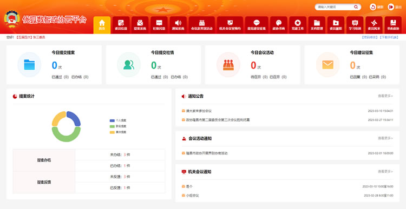Click the 张三委员 user greeting
This screenshot has height=209, width=406.
(39, 37)
